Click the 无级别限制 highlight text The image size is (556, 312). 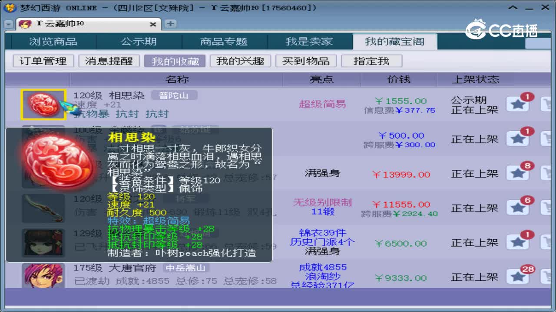(322, 202)
